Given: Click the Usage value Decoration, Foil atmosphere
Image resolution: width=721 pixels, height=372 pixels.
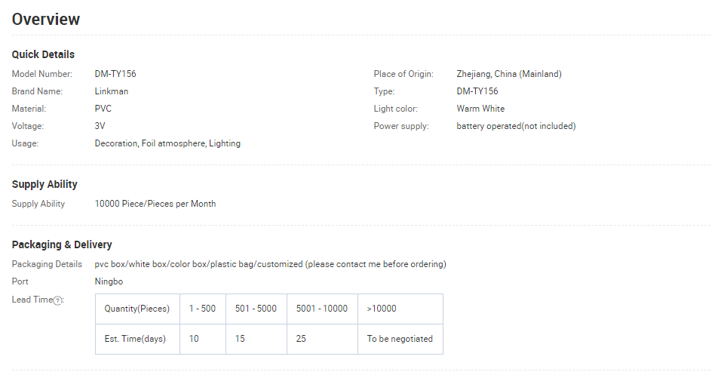Looking at the screenshot, I should 167,143.
